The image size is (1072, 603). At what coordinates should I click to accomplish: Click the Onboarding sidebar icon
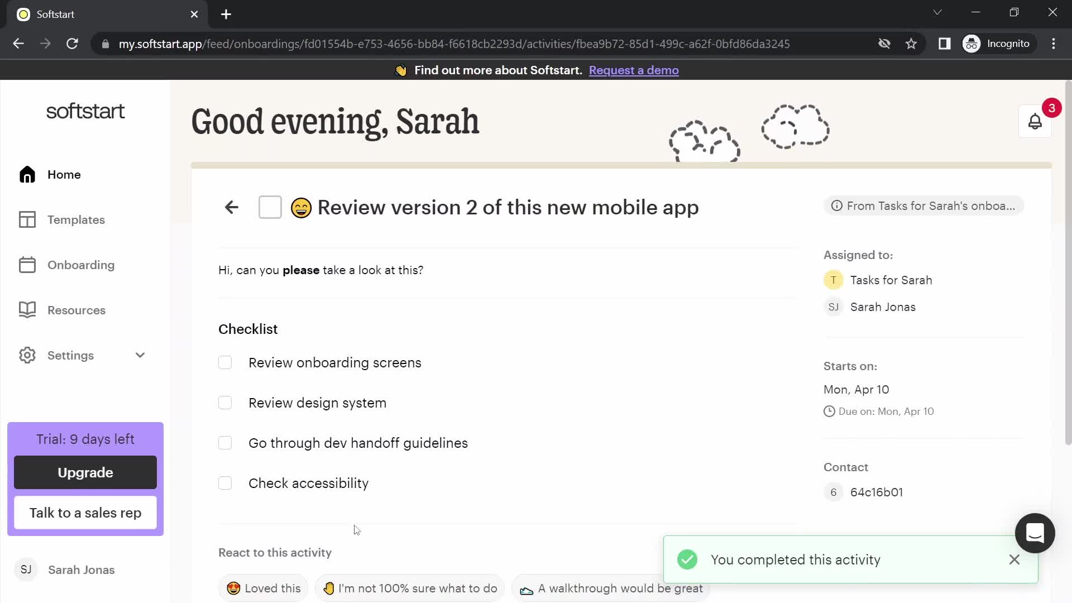click(27, 265)
